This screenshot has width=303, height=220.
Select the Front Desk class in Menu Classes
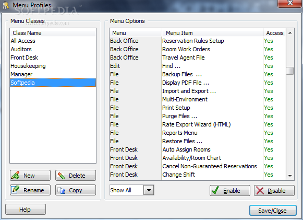(x=53, y=57)
